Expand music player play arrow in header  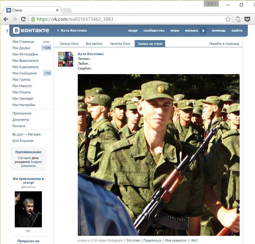(204, 30)
